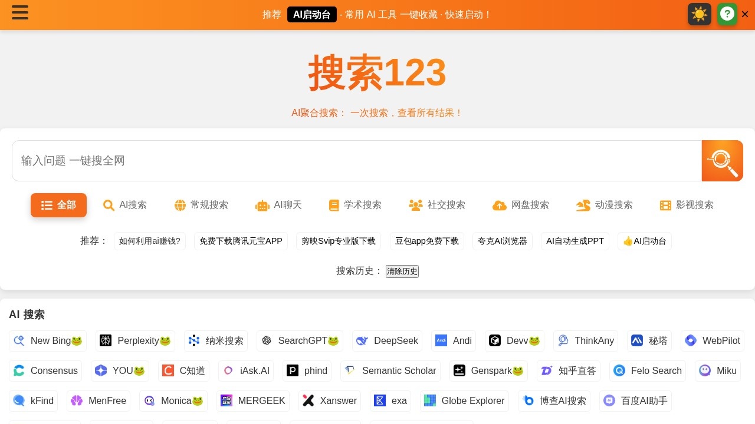Select YOU search engine
The height and width of the screenshot is (424, 755).
120,370
